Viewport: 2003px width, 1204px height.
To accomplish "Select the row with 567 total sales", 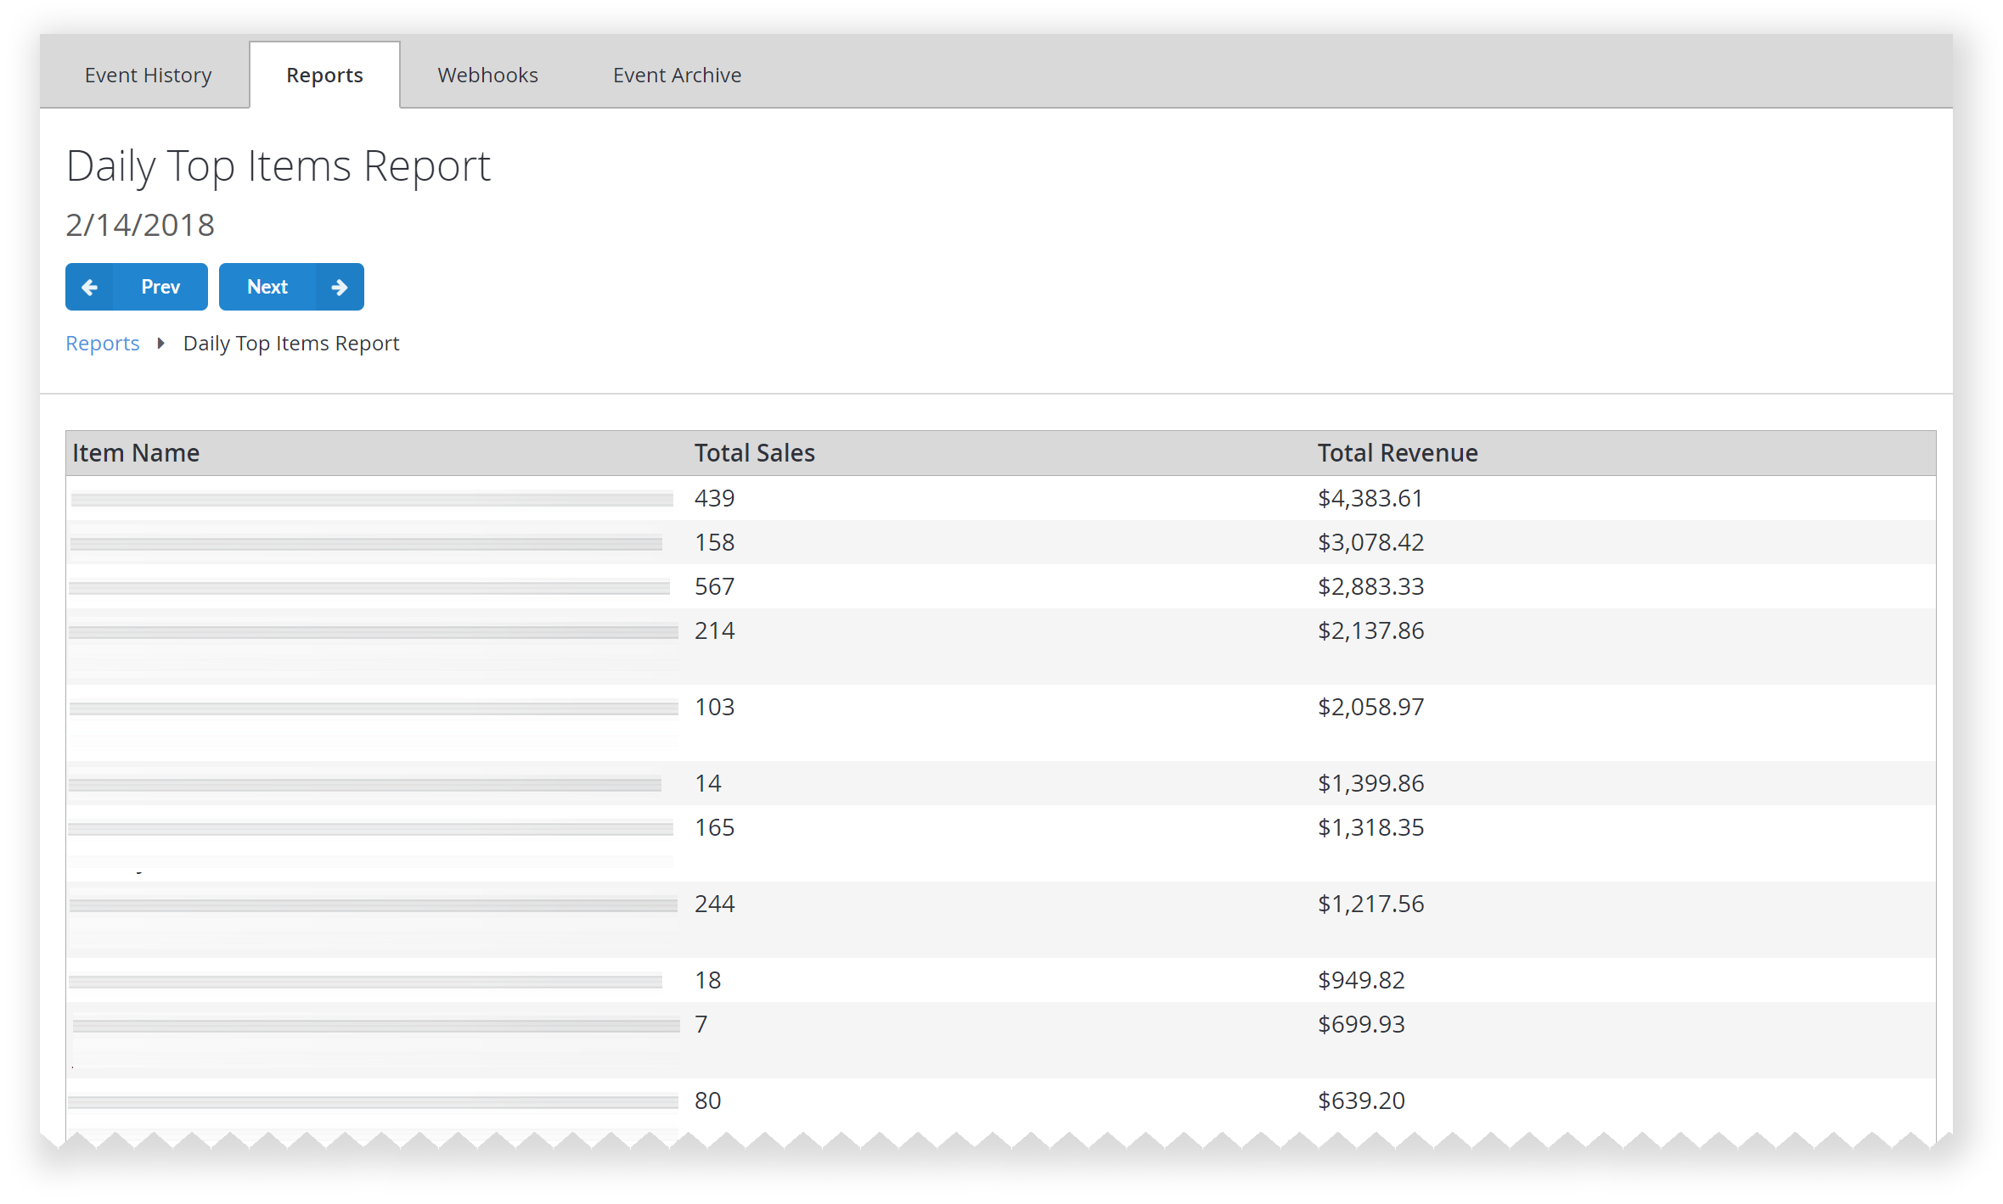I will point(1002,586).
